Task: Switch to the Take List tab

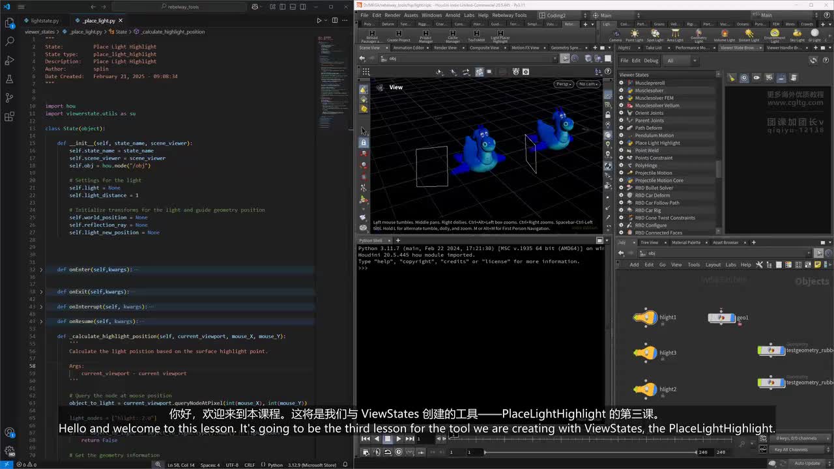Action: (654, 48)
